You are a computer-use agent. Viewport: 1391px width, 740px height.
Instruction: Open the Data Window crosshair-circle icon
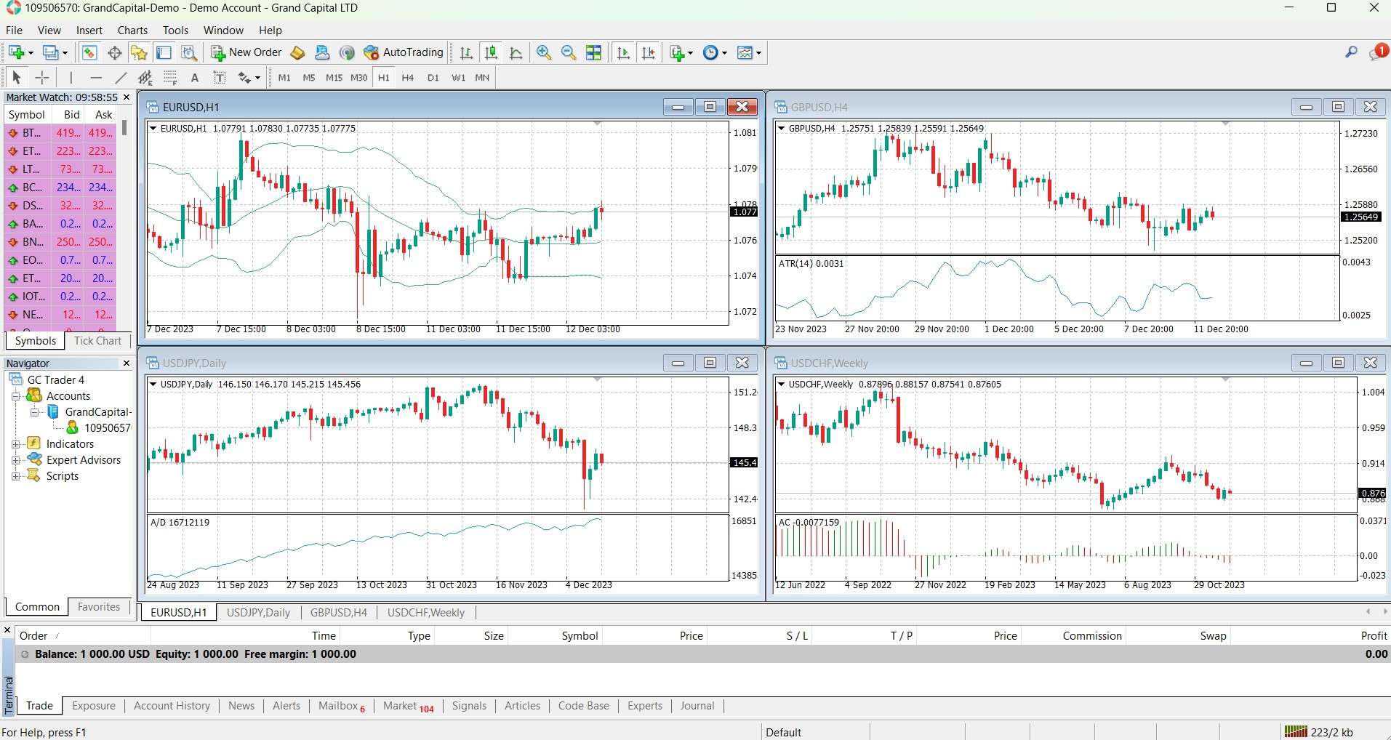point(114,52)
